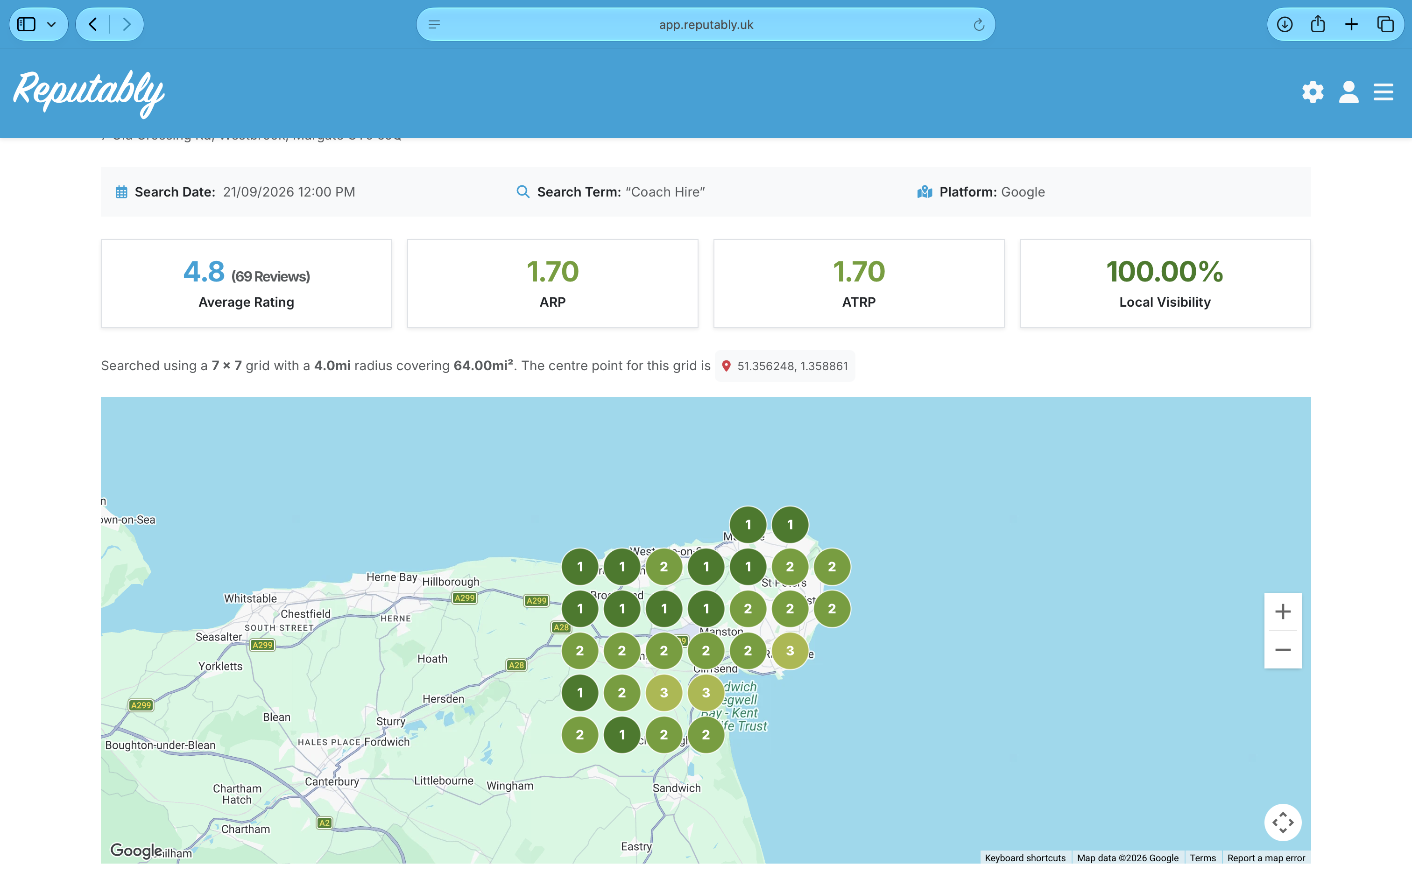
Task: Open the map Terms link
Action: pyautogui.click(x=1202, y=857)
